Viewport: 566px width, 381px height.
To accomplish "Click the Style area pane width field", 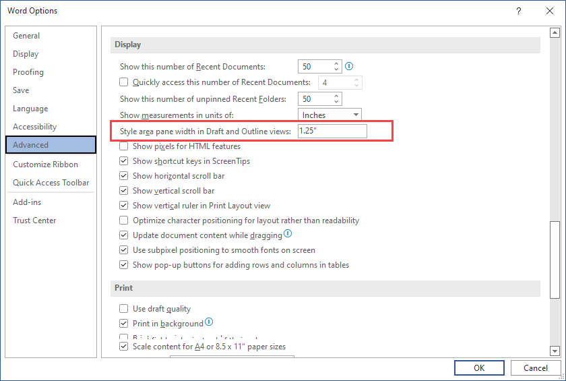I will click(x=332, y=131).
